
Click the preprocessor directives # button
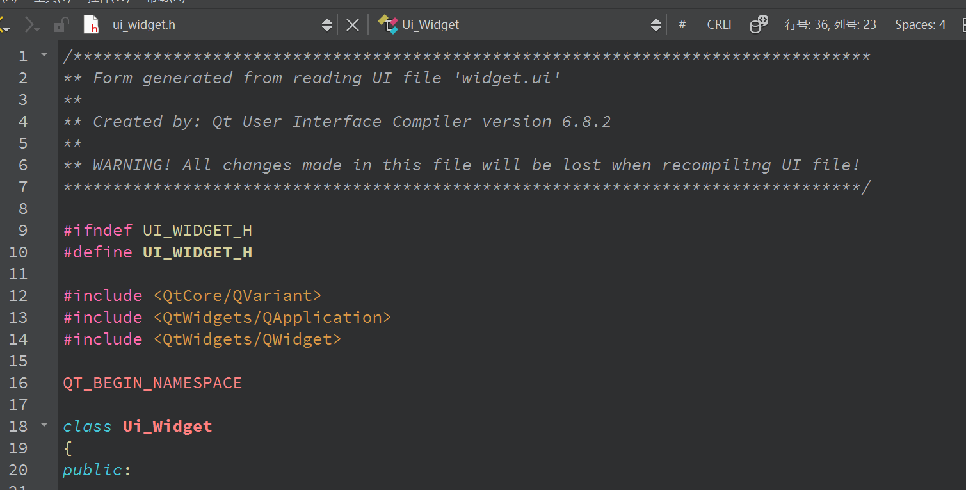pyautogui.click(x=682, y=25)
